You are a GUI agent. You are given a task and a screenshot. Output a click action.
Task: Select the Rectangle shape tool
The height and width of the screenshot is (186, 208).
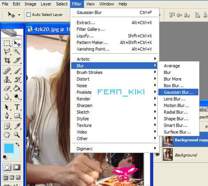pyautogui.click(x=17, y=116)
